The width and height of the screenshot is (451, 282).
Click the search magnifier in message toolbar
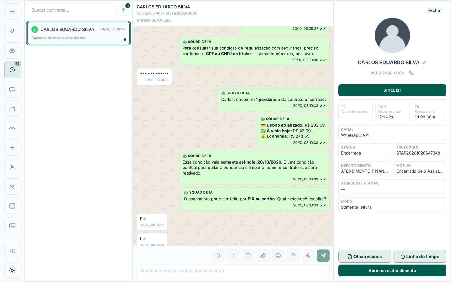pos(218,256)
